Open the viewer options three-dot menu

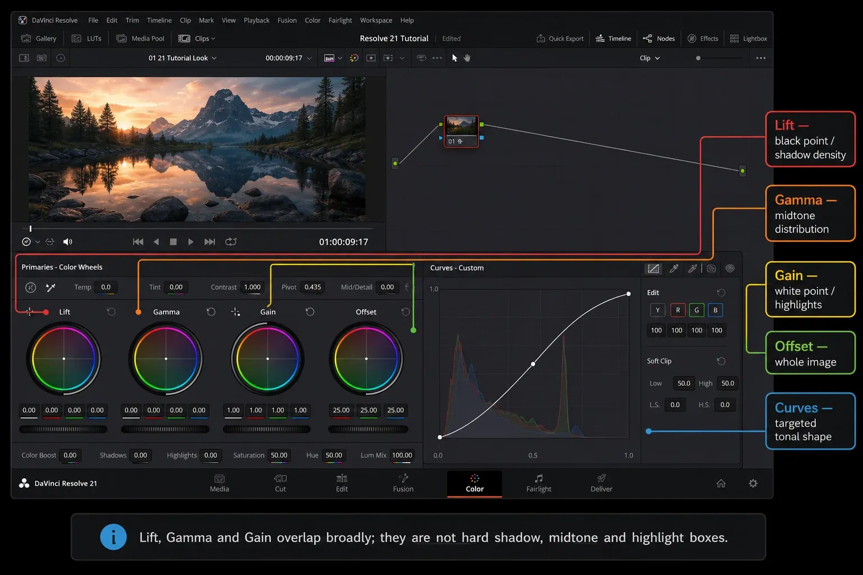coord(761,58)
